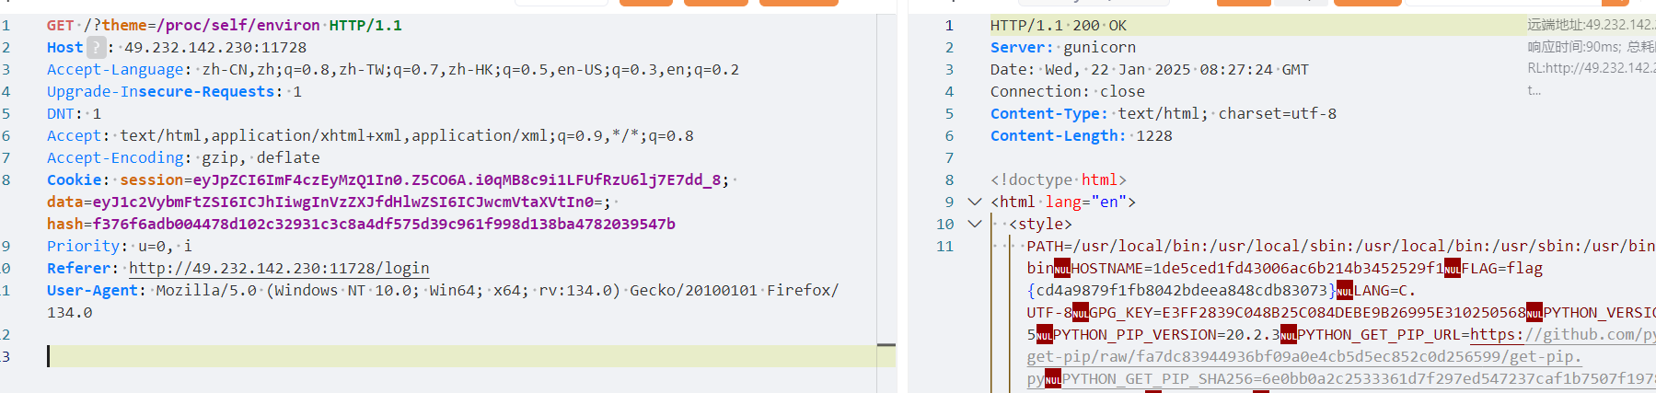The image size is (1656, 393).
Task: Click the HTTP/1.1 200 OK status line
Action: pos(1058,26)
